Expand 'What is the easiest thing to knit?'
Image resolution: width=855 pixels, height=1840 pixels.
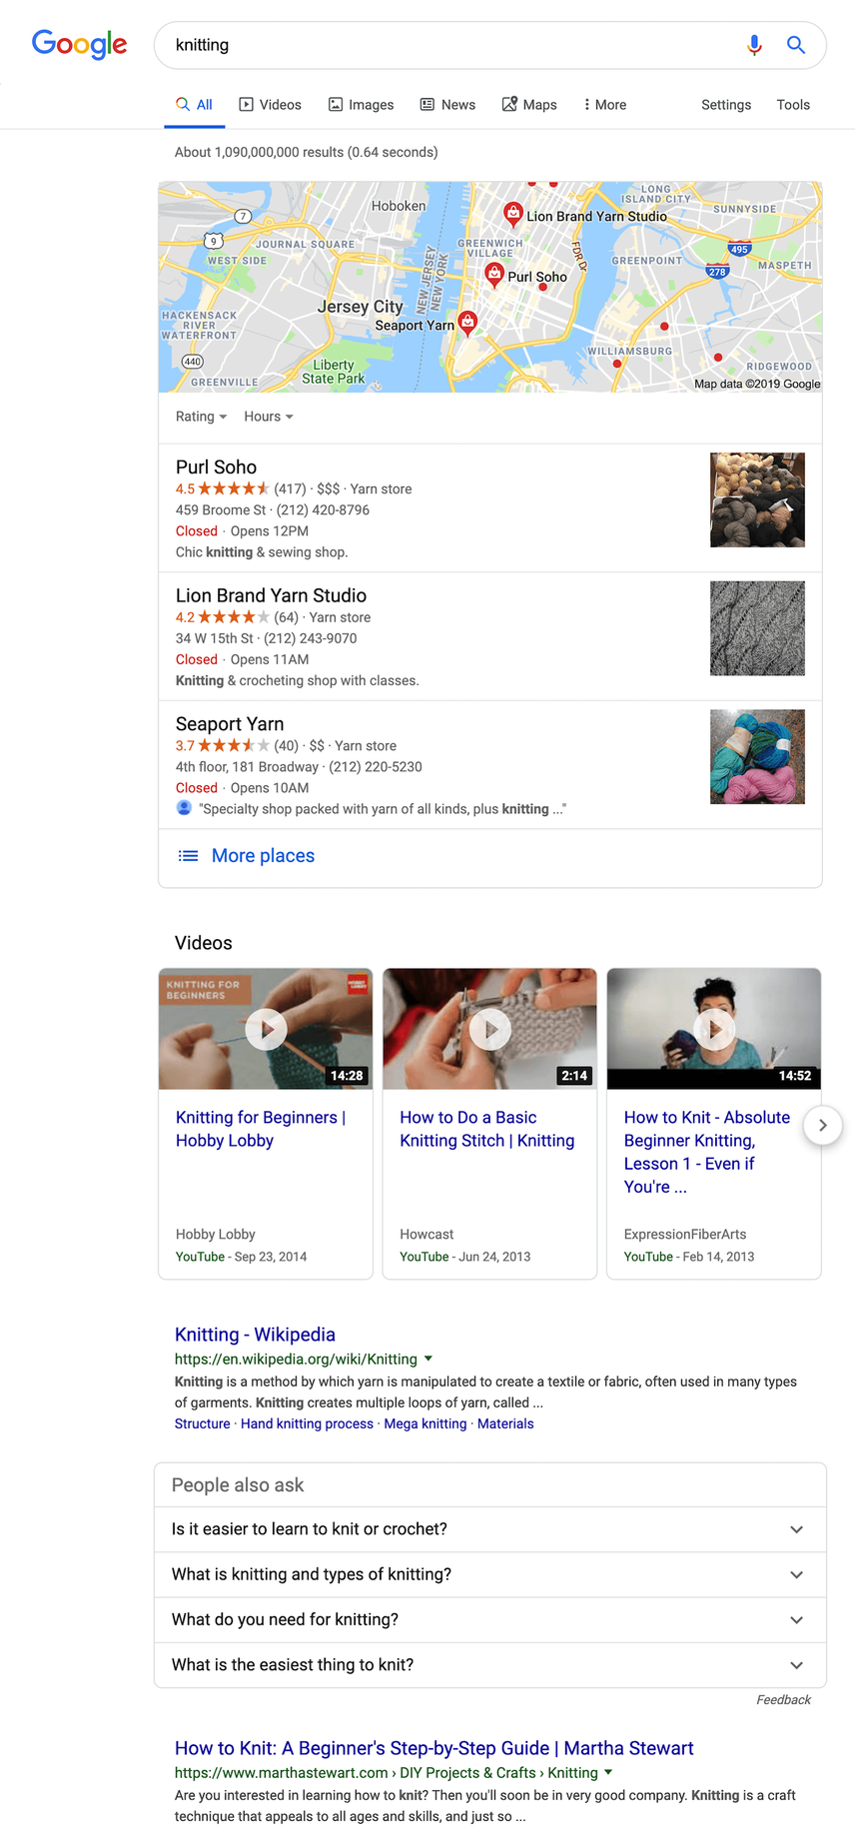[x=490, y=1665]
